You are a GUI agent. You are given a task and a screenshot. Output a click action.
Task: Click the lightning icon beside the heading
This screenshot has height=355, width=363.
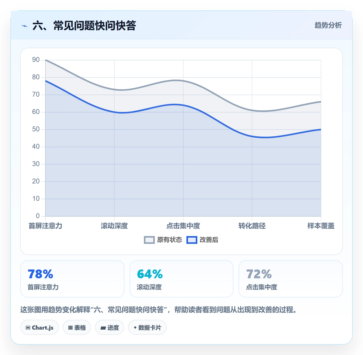pos(25,26)
